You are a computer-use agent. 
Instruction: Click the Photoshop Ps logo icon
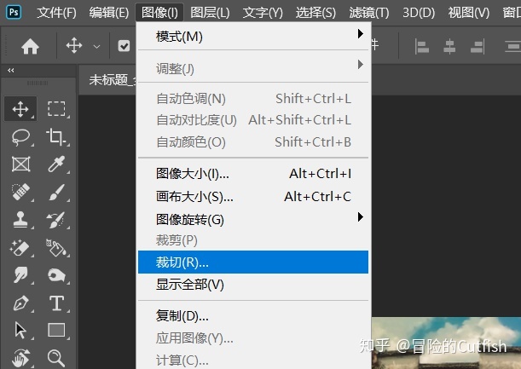pyautogui.click(x=14, y=12)
